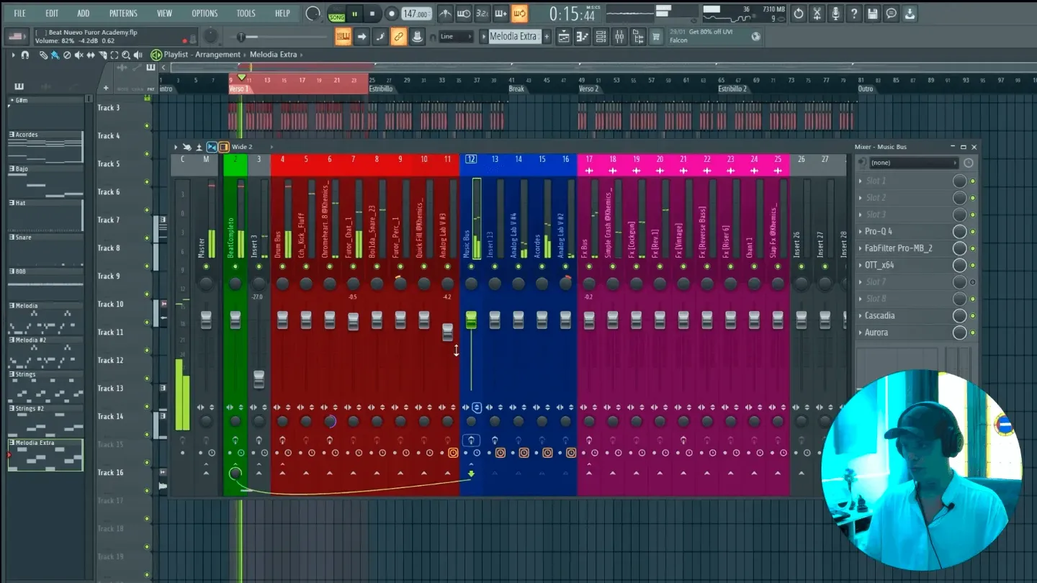Viewport: 1037px width, 583px height.
Task: Open the Channel rack panel icon
Action: coord(602,37)
